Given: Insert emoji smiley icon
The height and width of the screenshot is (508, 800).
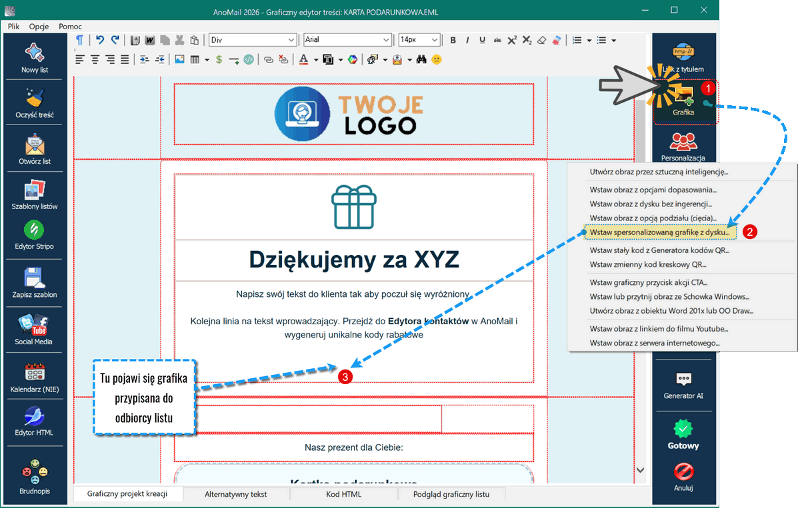Looking at the screenshot, I should coord(437,59).
